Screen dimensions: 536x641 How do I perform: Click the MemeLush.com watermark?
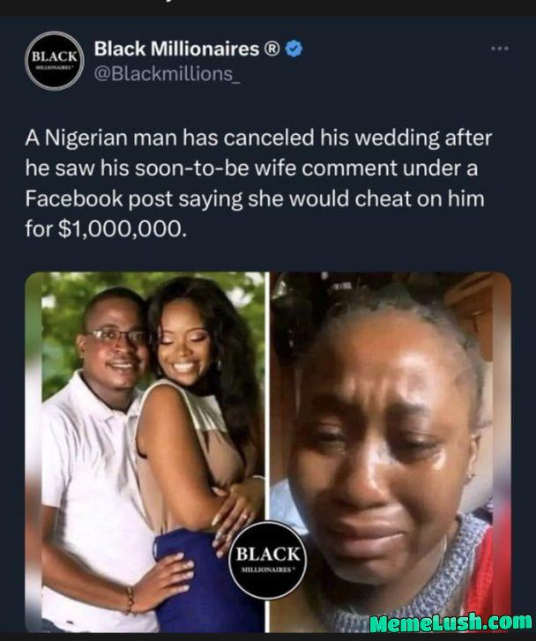coord(451,622)
